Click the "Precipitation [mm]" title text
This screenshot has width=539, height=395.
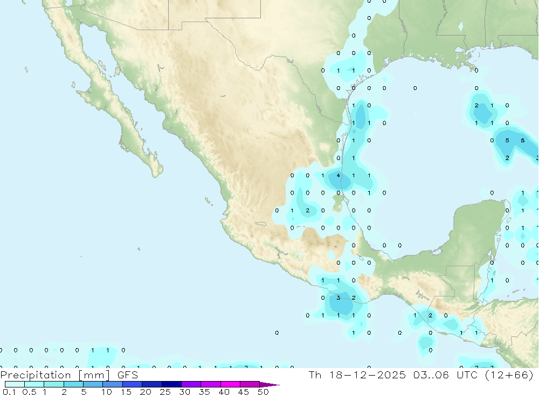tap(55, 375)
